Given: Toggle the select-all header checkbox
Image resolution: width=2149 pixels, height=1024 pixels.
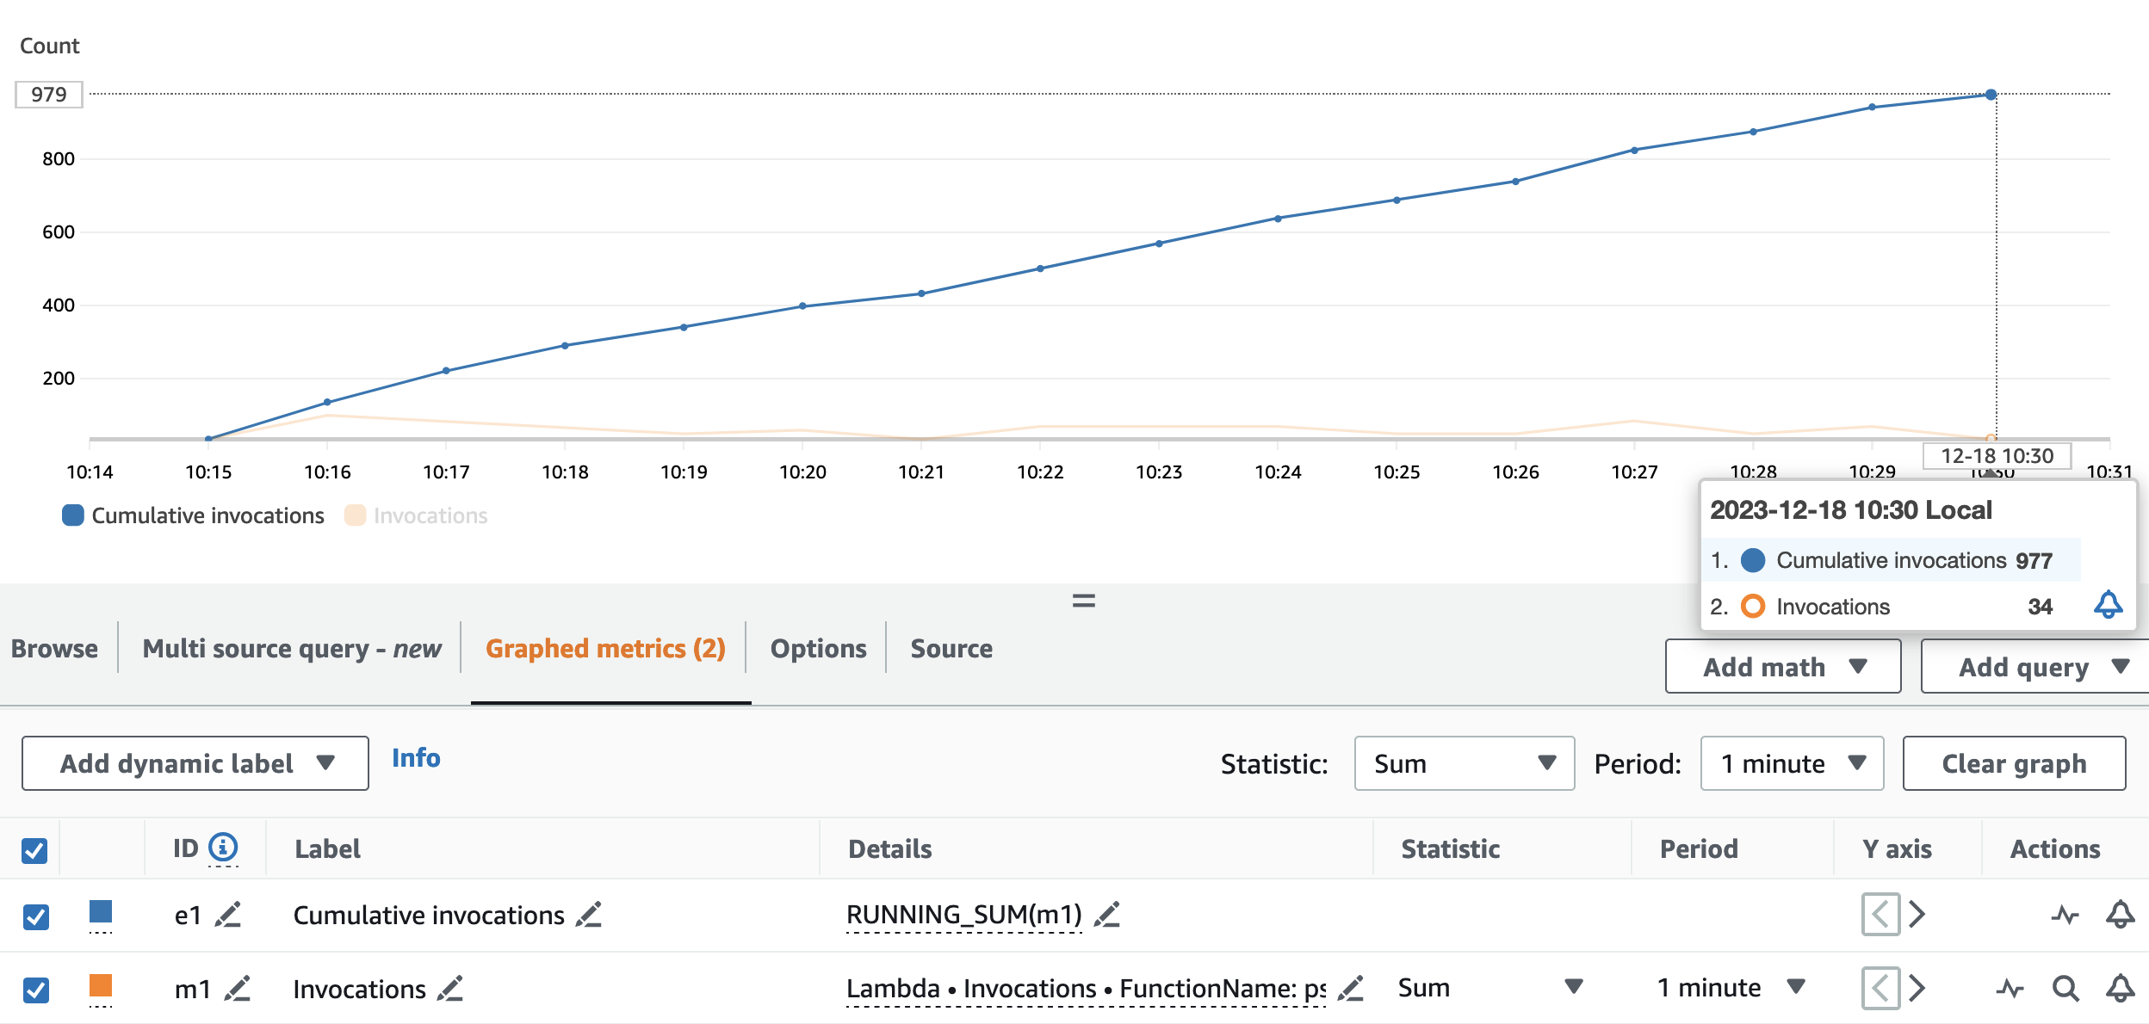Looking at the screenshot, I should [x=34, y=850].
